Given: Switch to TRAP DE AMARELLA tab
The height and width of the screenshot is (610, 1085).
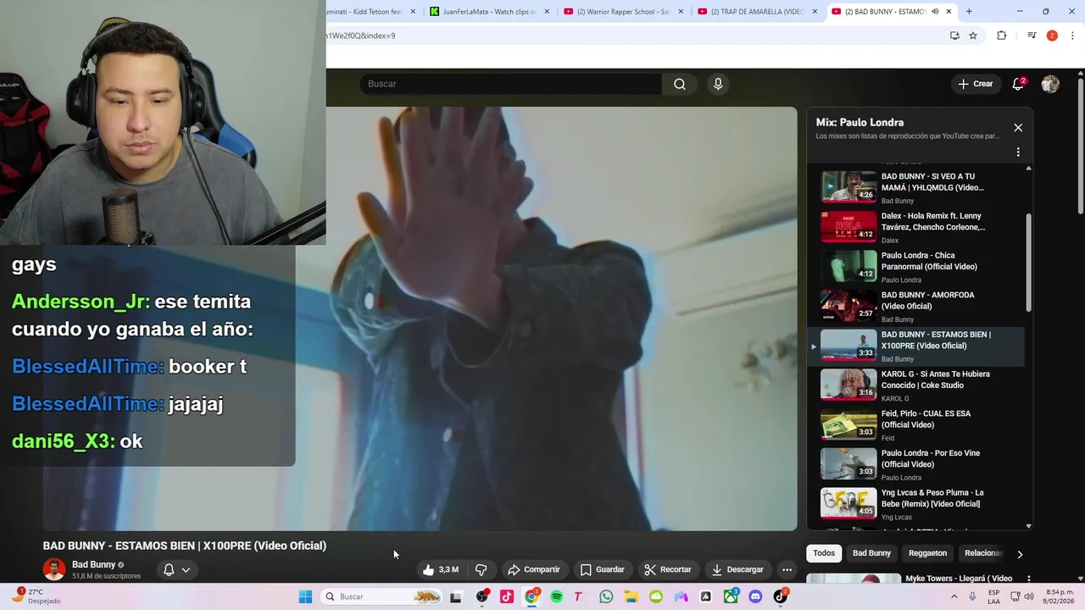Looking at the screenshot, I should pos(757,12).
